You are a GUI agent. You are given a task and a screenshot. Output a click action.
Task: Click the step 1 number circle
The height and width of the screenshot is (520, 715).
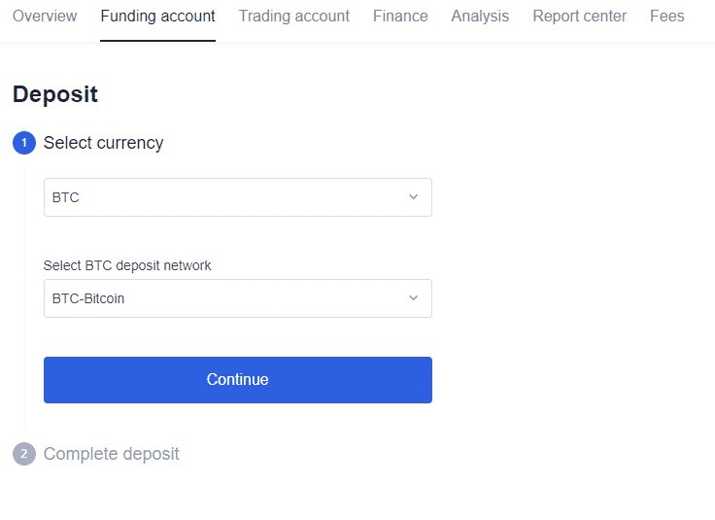(24, 143)
